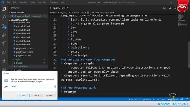Click Browse in the Run dialog
Screen dimensions: 190x107
(50, 95)
